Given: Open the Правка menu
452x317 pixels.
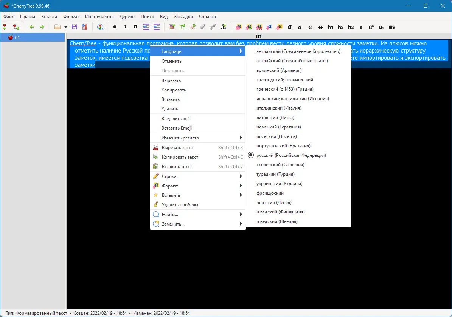Looking at the screenshot, I should (28, 16).
